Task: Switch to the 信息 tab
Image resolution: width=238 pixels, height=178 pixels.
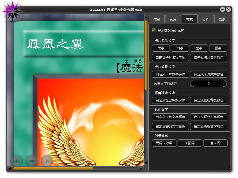Action: pos(157,20)
